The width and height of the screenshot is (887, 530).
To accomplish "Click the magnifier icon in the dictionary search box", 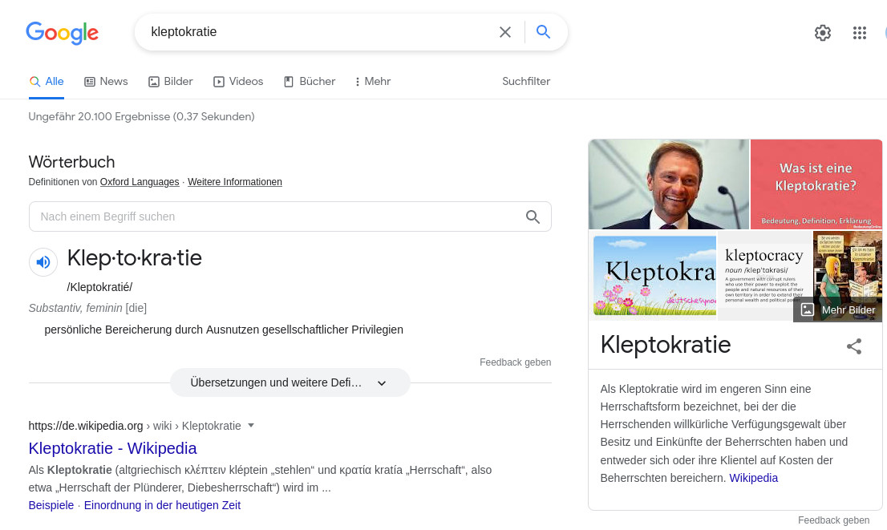I will coord(533,216).
